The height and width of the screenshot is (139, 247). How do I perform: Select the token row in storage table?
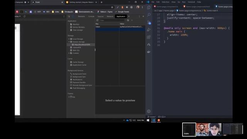coord(120,27)
